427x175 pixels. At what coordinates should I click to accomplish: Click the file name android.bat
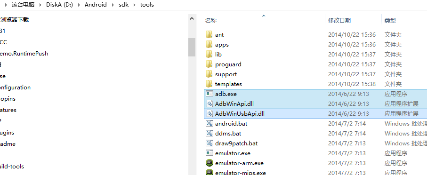pos(231,124)
